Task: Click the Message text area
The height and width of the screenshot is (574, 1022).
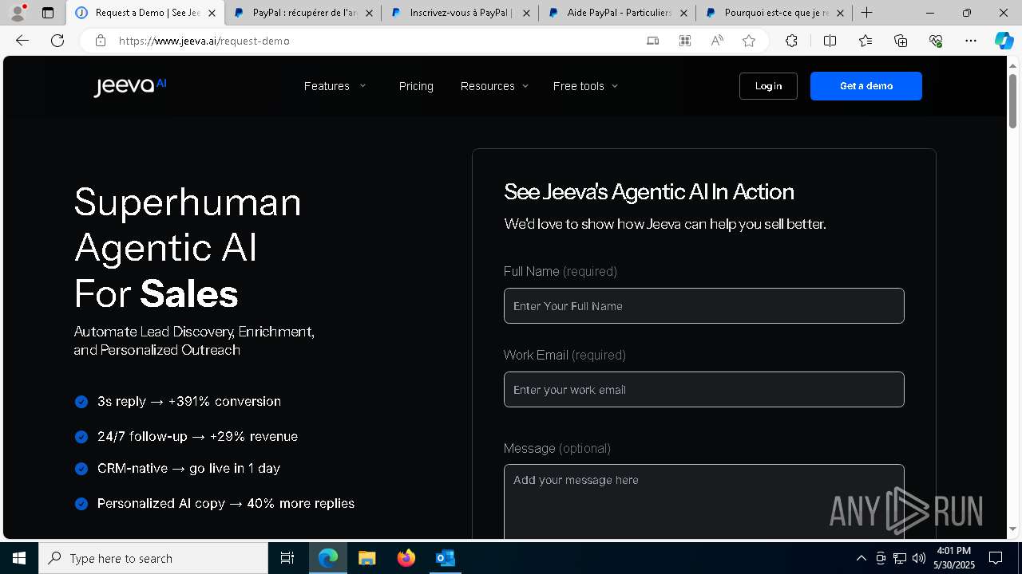Action: pos(704,501)
